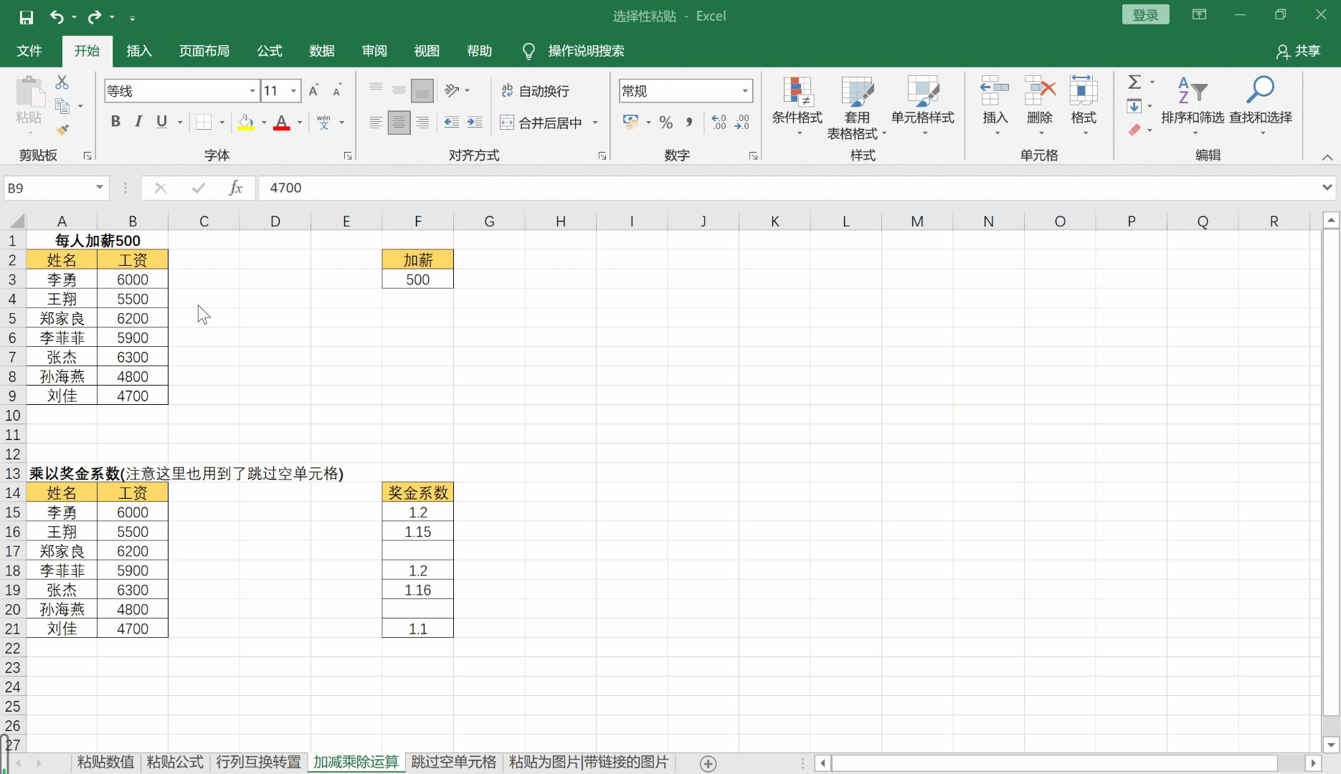Image resolution: width=1341 pixels, height=774 pixels.
Task: Switch to the 插入 ribbon tab
Action: pyautogui.click(x=139, y=51)
